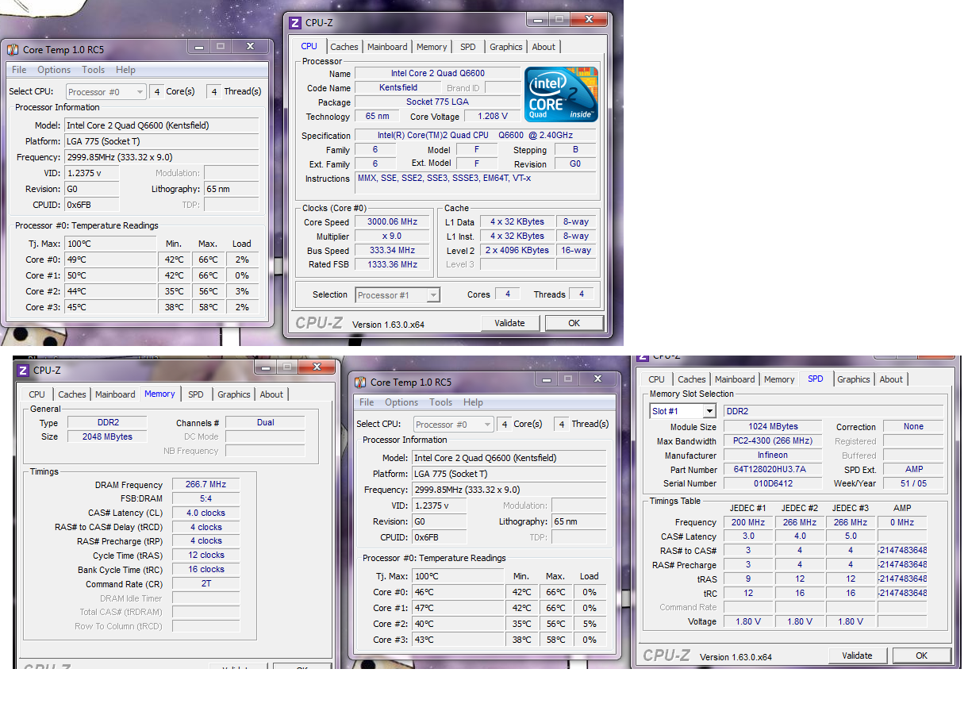
Task: Click the memory Size value 2048 MBytes
Action: (x=106, y=437)
